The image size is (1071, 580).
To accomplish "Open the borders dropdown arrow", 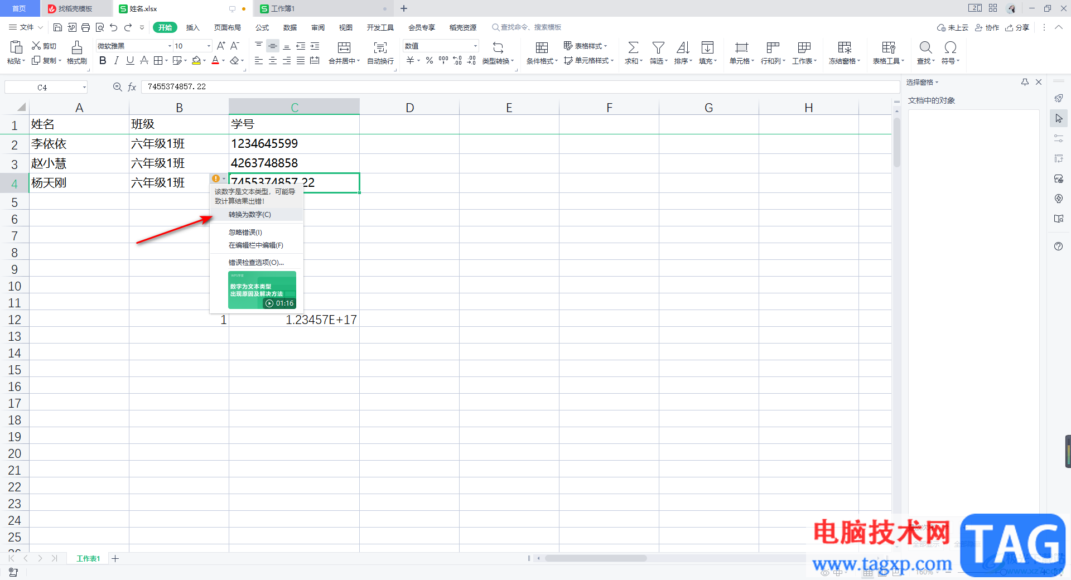I will [166, 61].
